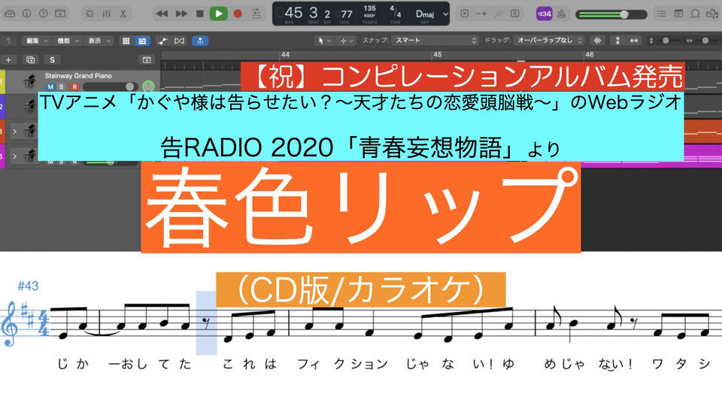Screen dimensions: 722x406
Task: Click vertical auto zoom icon
Action: point(617,41)
